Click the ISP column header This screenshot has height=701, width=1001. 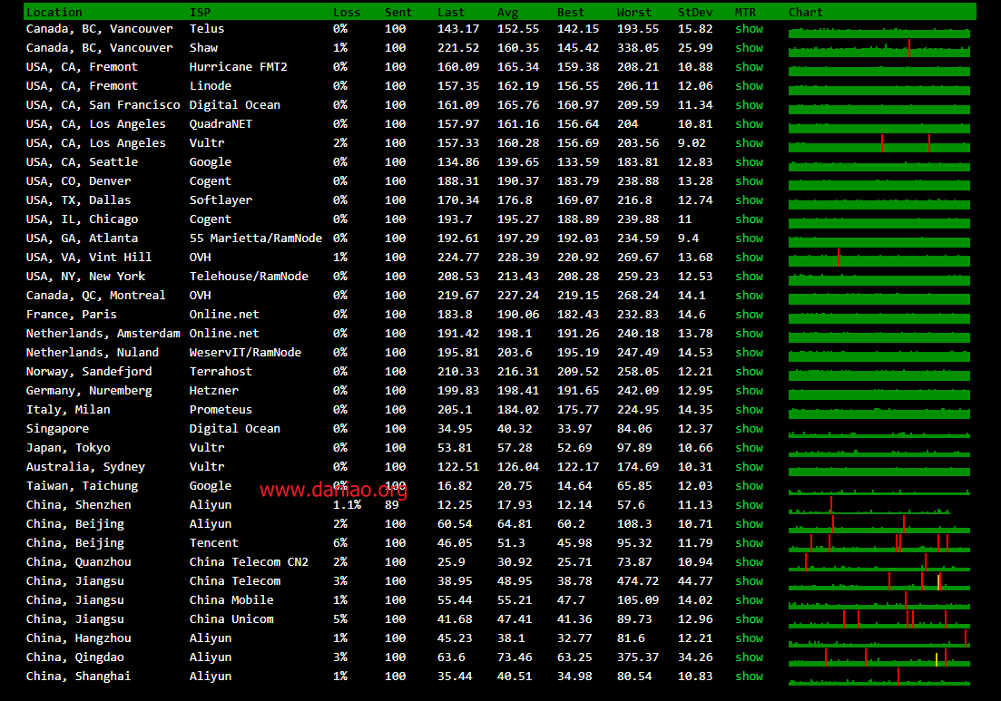[x=200, y=12]
